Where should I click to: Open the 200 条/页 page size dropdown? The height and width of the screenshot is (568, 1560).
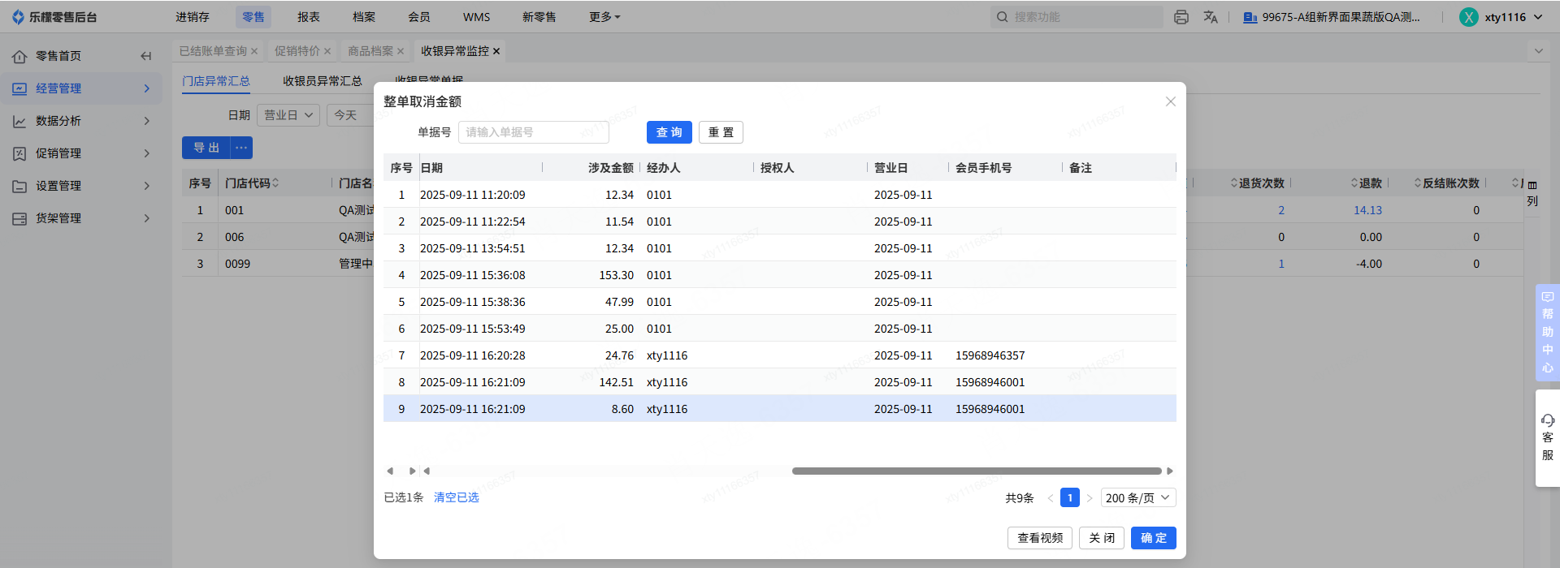(1138, 498)
